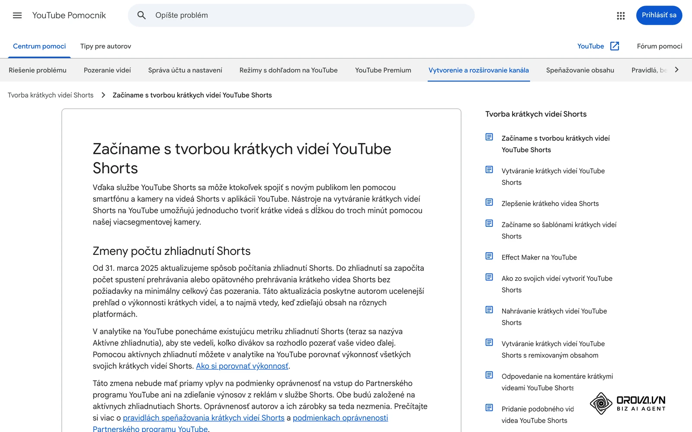Image resolution: width=692 pixels, height=432 pixels.
Task: Open sidebar Shorts s remixovaným obsahom article
Action: [x=553, y=349]
